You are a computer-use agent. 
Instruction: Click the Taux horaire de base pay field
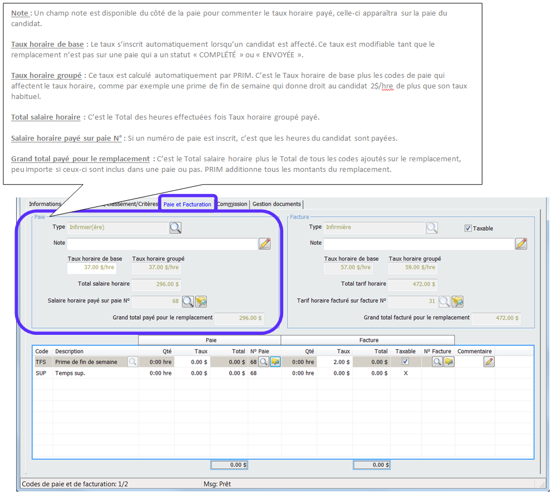click(91, 268)
